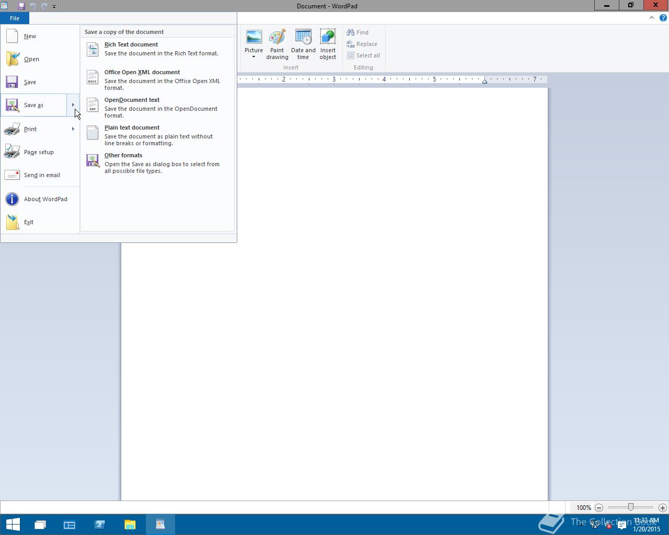Choose Open in the File menu

pyautogui.click(x=40, y=59)
